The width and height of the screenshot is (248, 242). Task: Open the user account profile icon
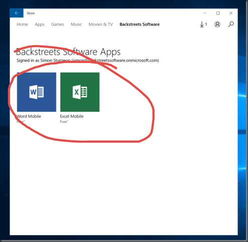click(x=217, y=24)
